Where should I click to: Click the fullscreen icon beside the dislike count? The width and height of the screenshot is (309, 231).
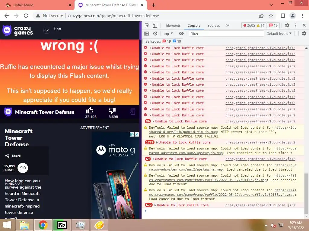(132, 112)
